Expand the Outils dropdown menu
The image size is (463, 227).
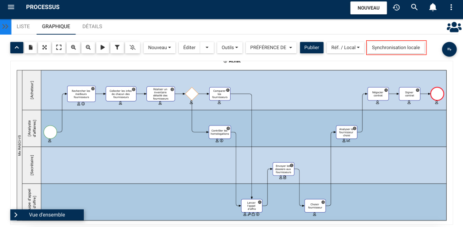pos(230,47)
